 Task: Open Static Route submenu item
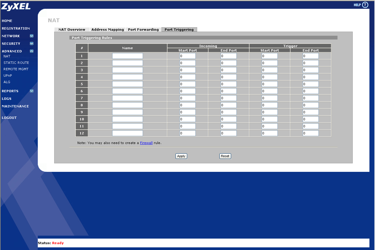16,63
